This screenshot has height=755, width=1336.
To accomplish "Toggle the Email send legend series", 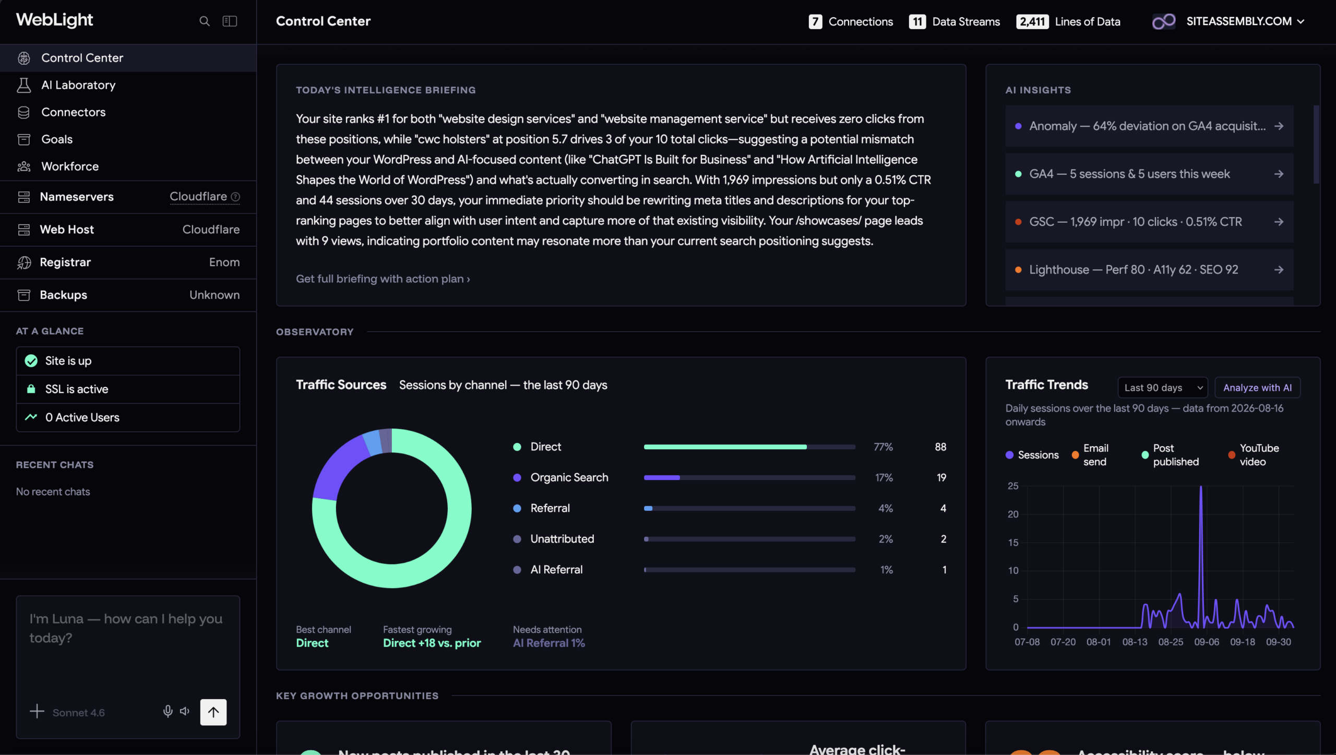I will coord(1090,455).
